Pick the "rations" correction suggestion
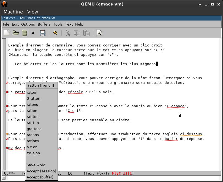 (33, 141)
